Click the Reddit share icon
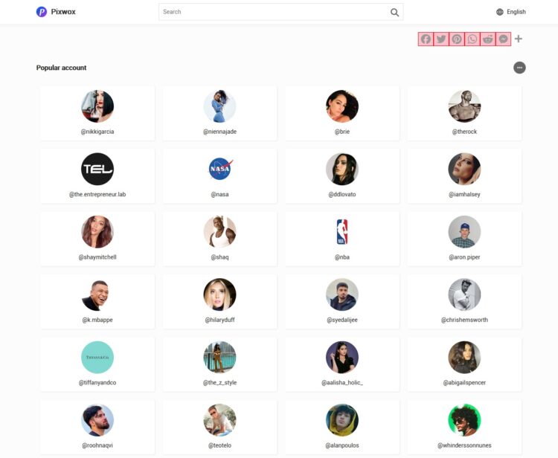 coord(488,39)
